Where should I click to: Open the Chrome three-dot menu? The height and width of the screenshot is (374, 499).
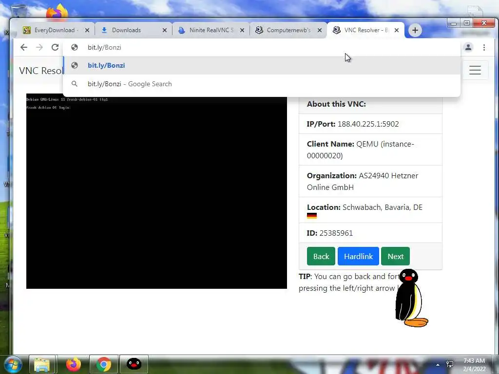click(484, 47)
